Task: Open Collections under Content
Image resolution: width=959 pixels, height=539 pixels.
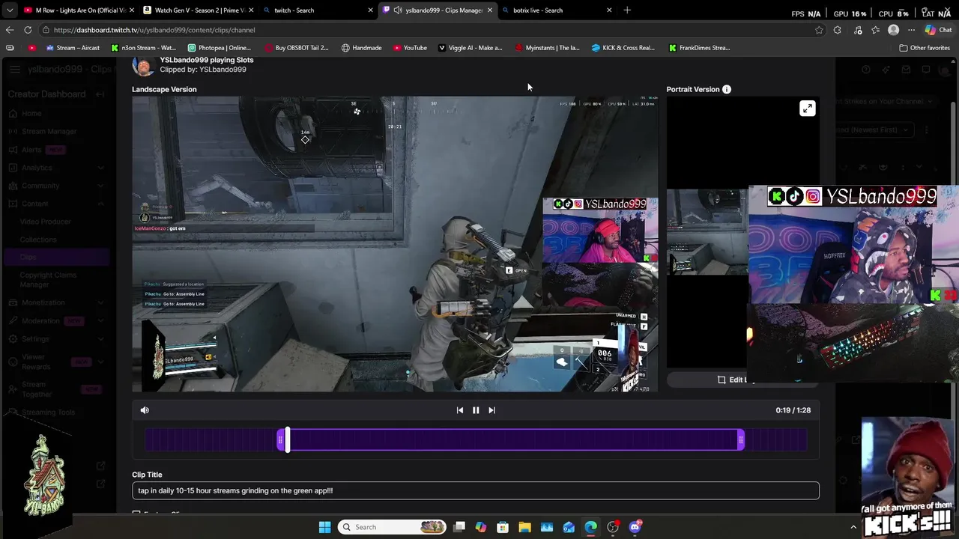Action: click(x=38, y=240)
